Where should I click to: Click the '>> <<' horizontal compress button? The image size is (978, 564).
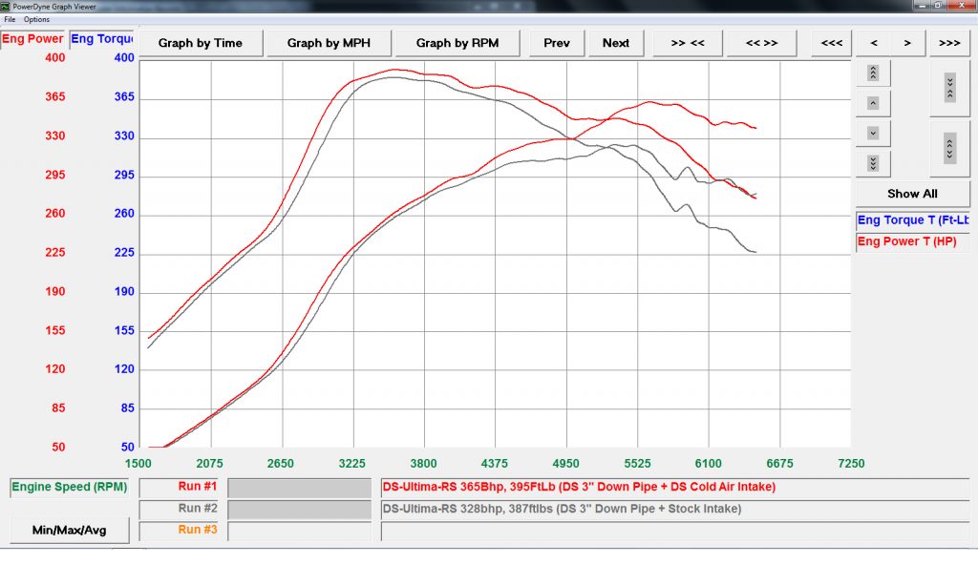[688, 43]
